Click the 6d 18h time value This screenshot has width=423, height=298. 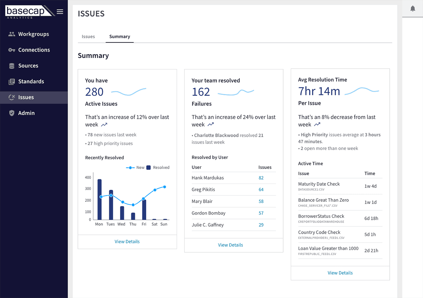click(x=371, y=218)
